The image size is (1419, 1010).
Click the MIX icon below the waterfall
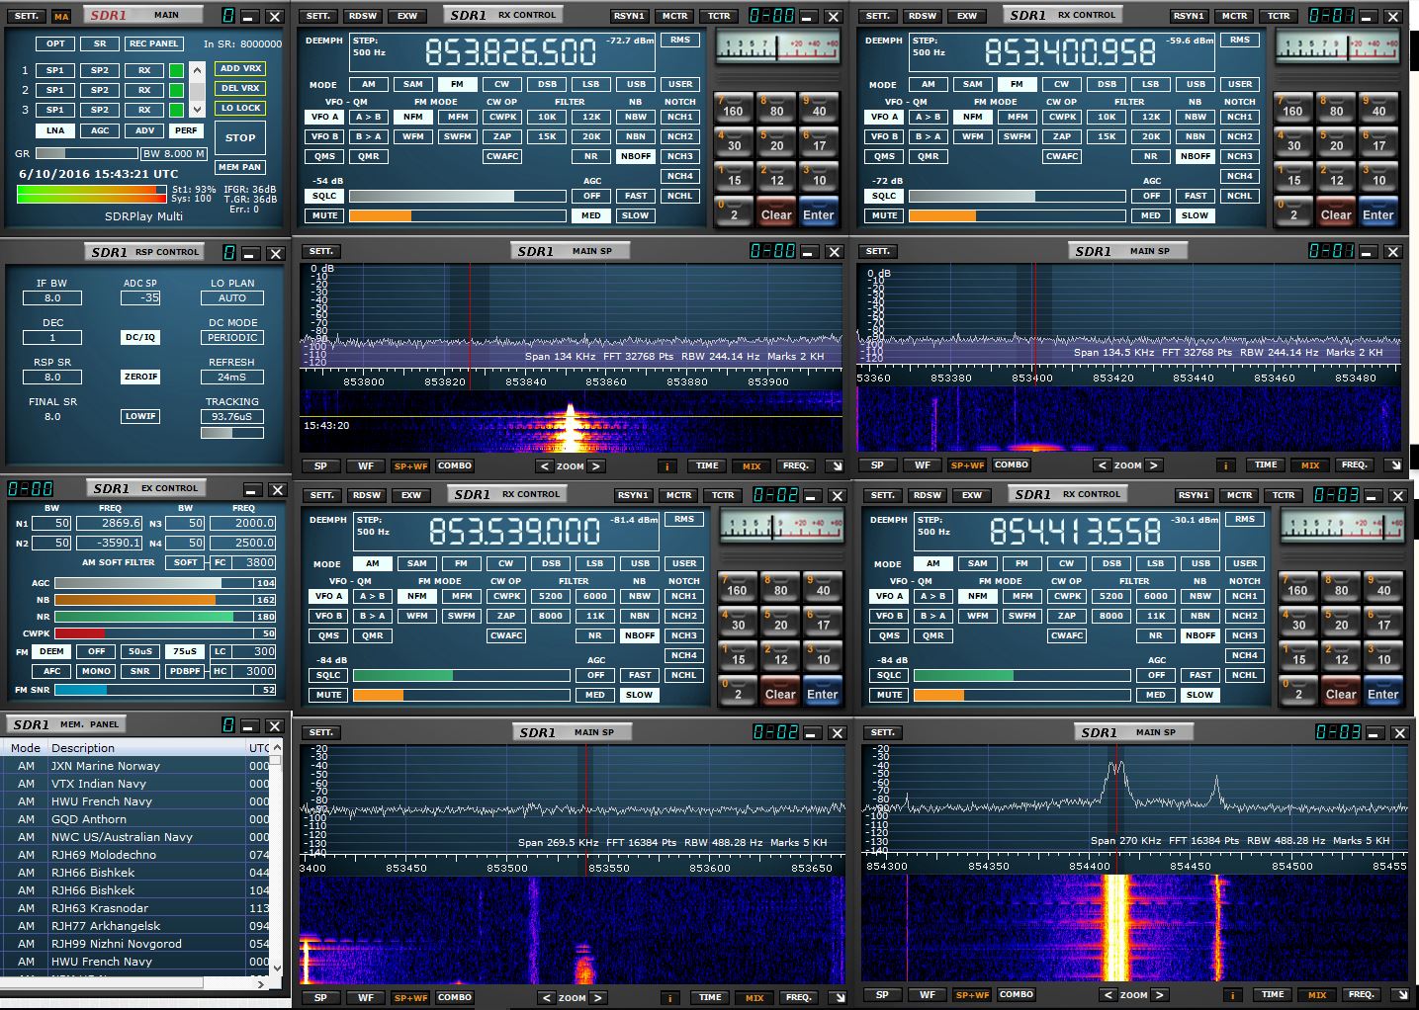click(751, 464)
